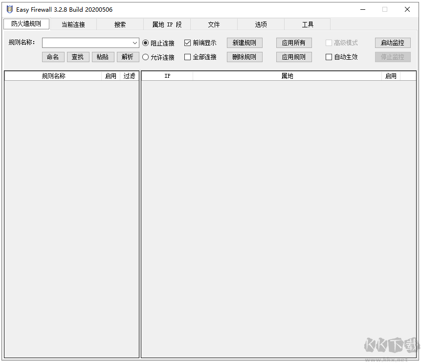
Task: Open the 搜索 tab
Action: (x=119, y=24)
